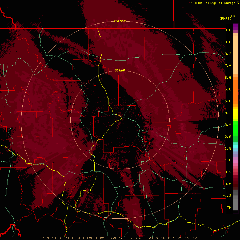Click the 1.8 legend value
The width and height of the screenshot is (240, 240).
coord(228,149)
